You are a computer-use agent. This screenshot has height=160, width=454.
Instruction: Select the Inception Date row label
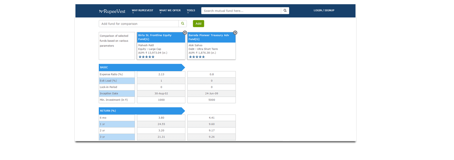pos(117,94)
